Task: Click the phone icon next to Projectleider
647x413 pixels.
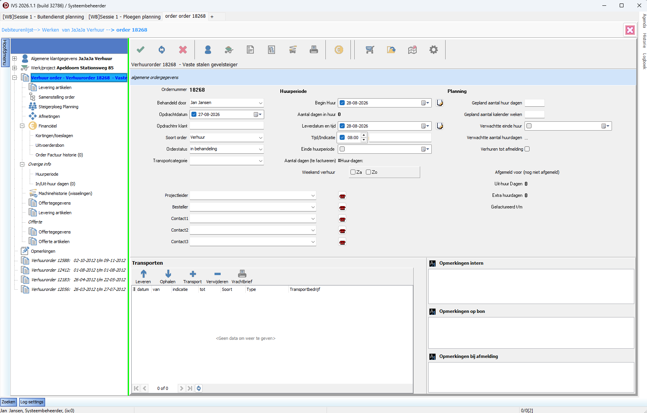Action: pyautogui.click(x=342, y=196)
